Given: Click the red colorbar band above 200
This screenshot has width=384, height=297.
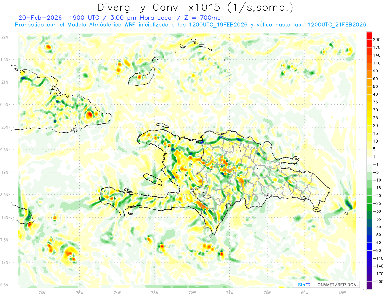Looking at the screenshot, I should click(x=369, y=36).
